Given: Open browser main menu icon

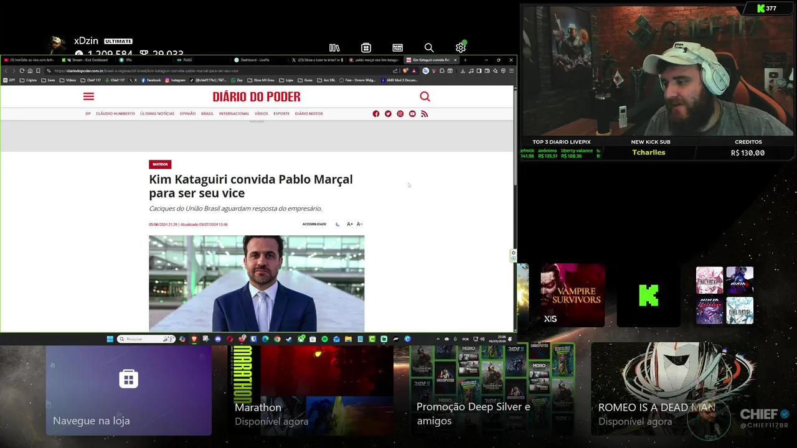Looking at the screenshot, I should pos(511,71).
